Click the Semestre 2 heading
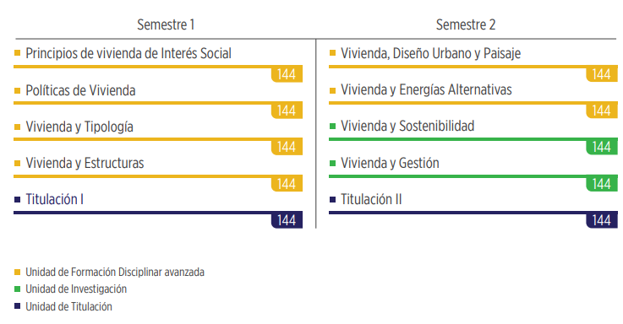Viewport: 623px width, 324px height. point(466,24)
